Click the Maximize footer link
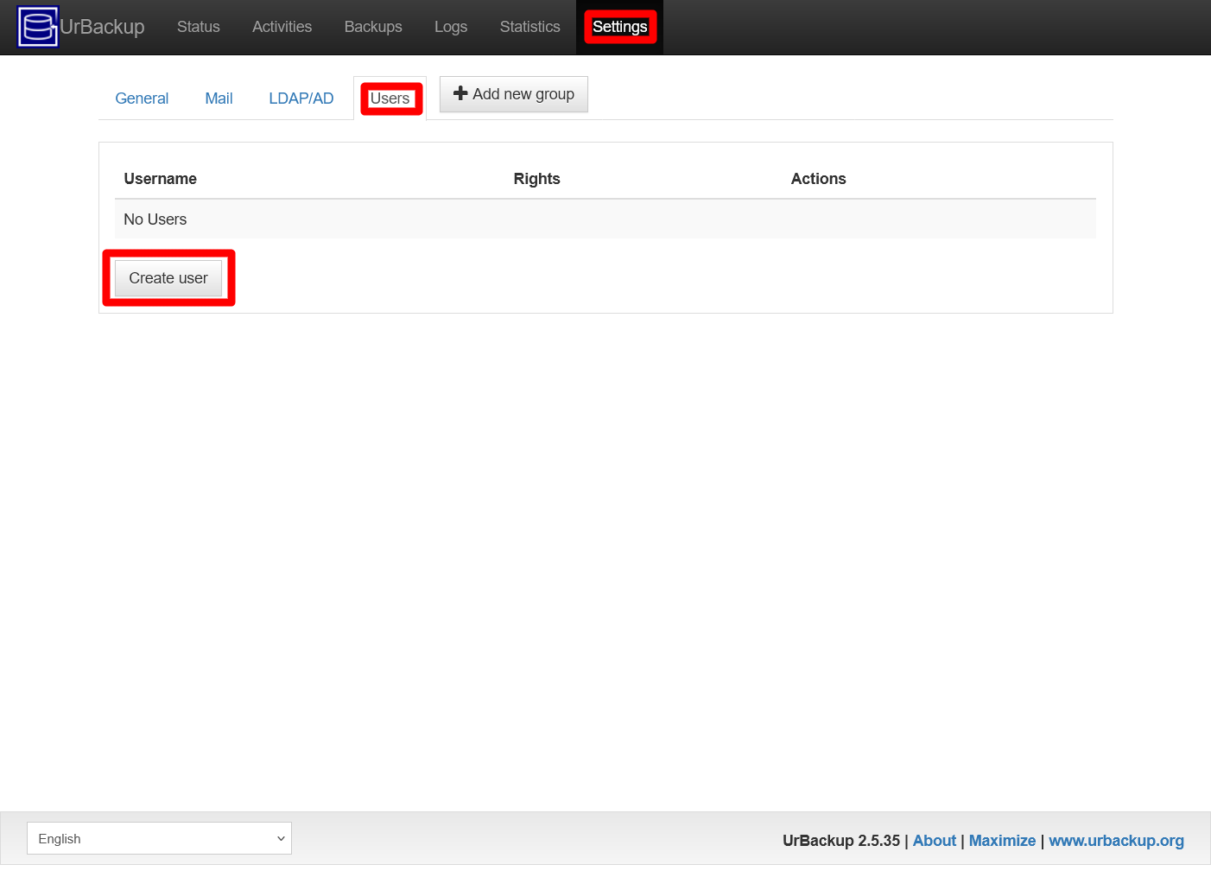The height and width of the screenshot is (871, 1211). click(x=1002, y=840)
